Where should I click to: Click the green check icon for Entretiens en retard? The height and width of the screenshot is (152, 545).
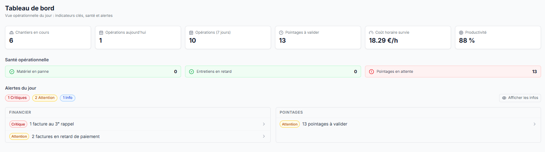point(191,71)
